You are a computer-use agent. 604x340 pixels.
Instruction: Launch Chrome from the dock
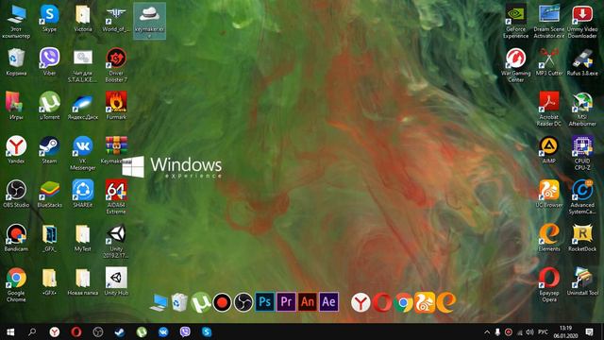403,302
